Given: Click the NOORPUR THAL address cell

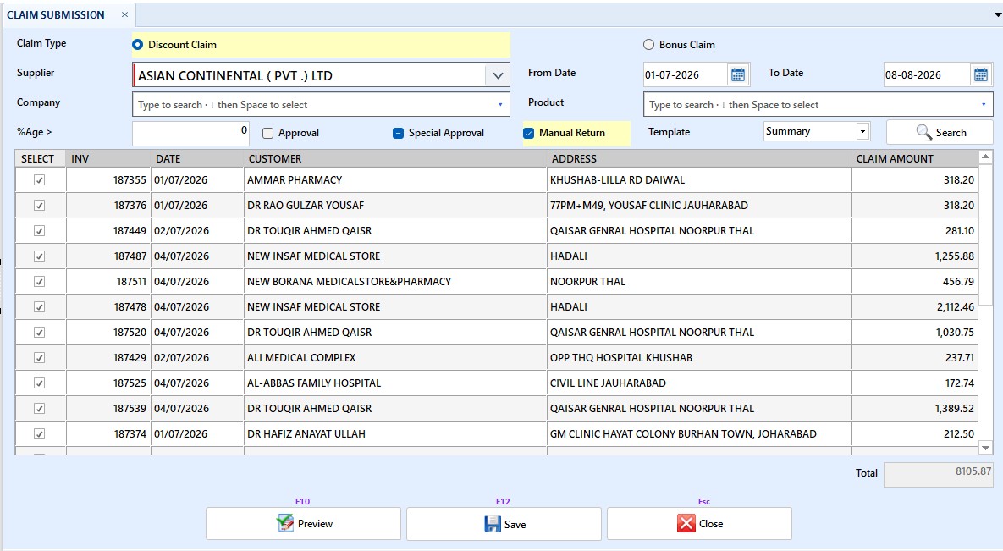Looking at the screenshot, I should click(x=699, y=282).
